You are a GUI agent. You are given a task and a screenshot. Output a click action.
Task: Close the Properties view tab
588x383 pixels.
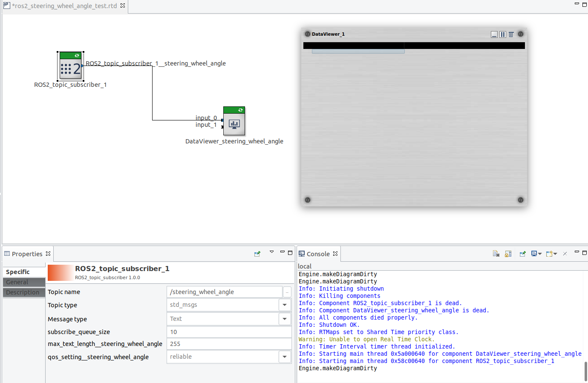[48, 254]
